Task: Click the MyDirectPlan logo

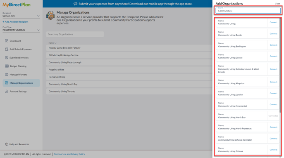Action: pos(17,5)
